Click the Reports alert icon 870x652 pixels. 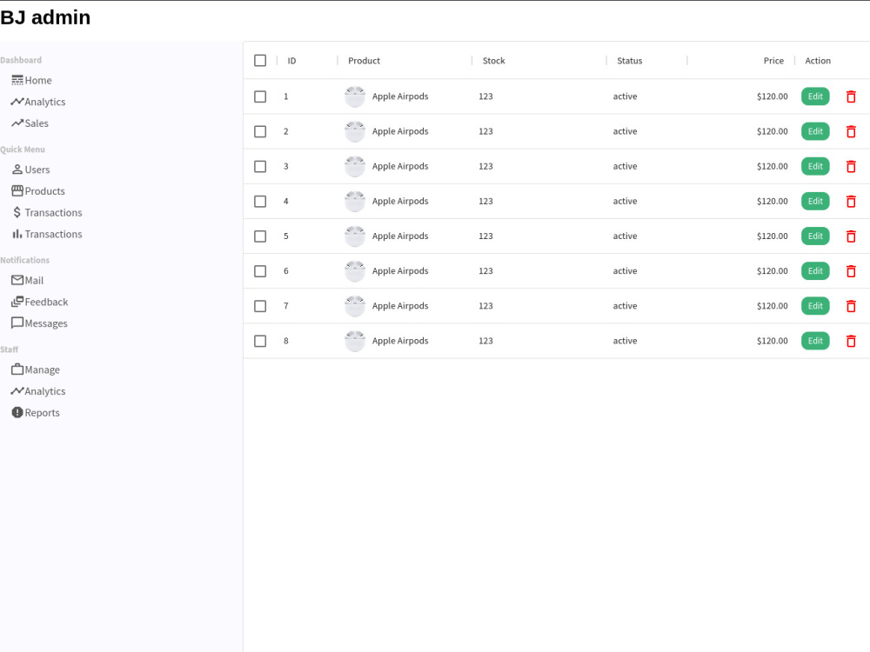17,413
